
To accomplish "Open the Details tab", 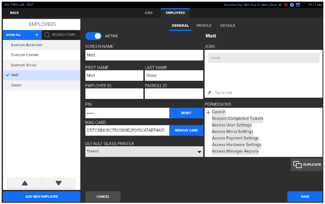I will click(227, 26).
